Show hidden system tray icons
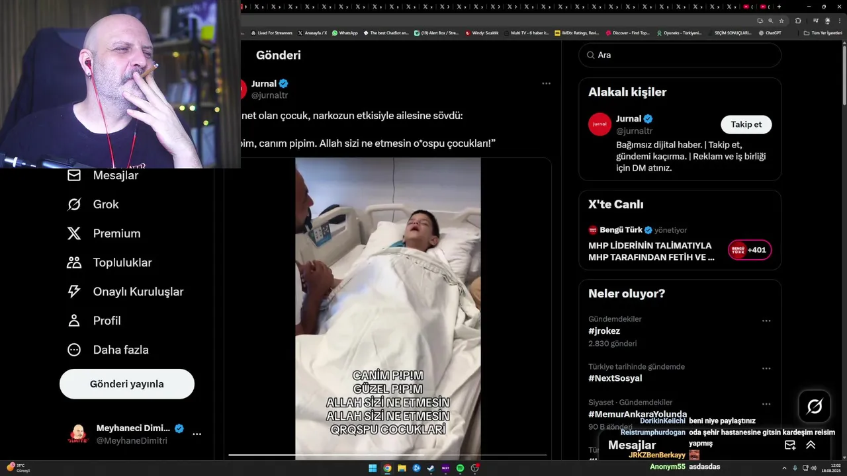Viewport: 847px width, 476px height. coord(784,468)
